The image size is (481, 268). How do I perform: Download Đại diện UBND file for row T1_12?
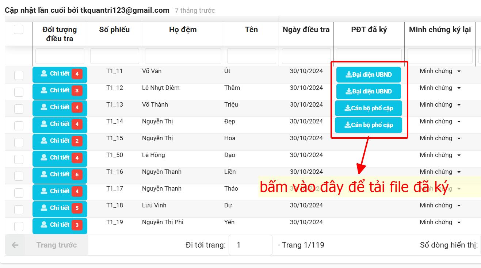(x=369, y=92)
